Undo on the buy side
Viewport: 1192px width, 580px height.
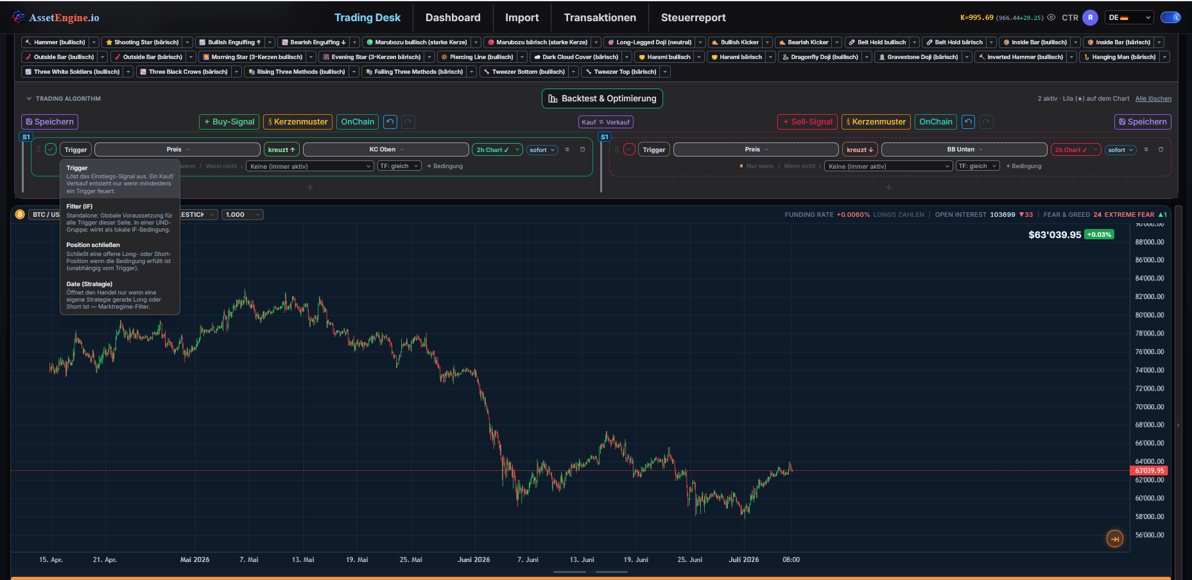pos(390,122)
